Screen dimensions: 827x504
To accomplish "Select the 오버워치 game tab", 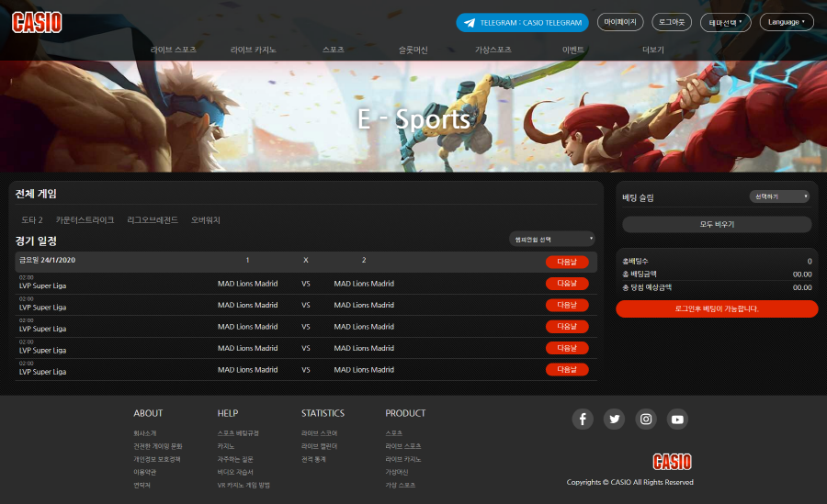I will (x=206, y=220).
